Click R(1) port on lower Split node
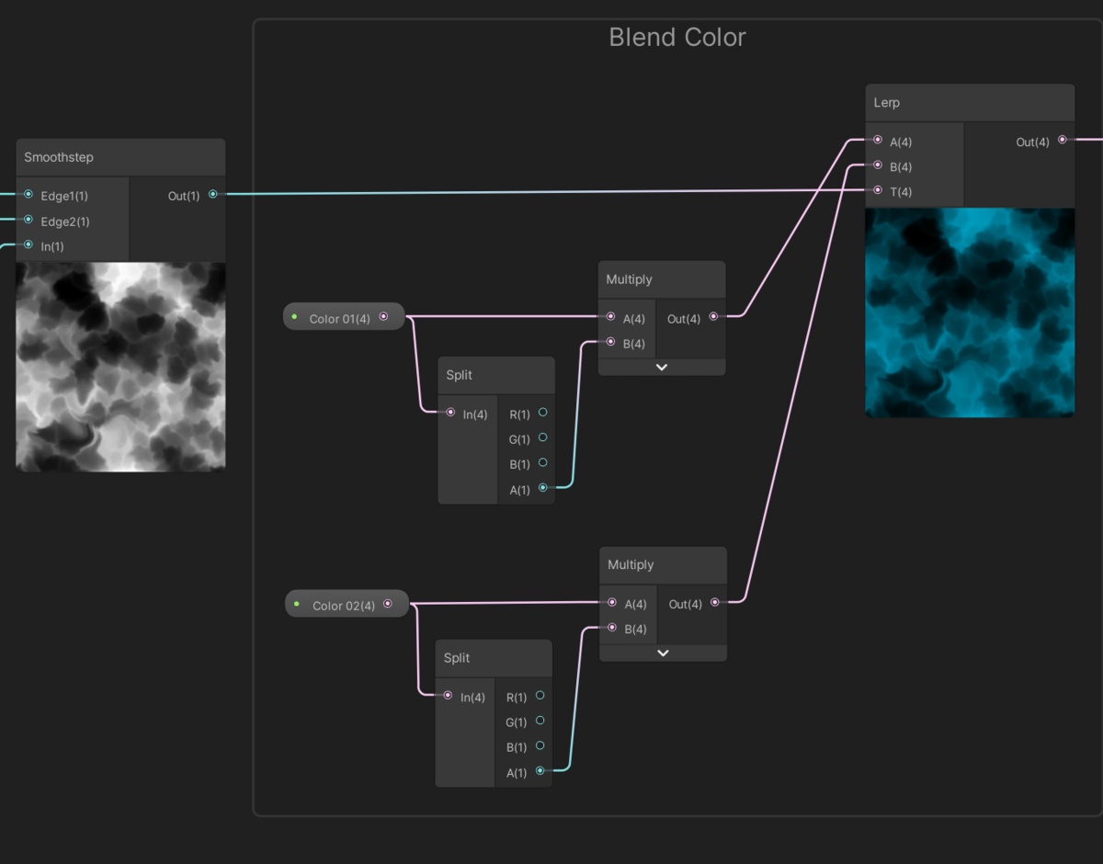The width and height of the screenshot is (1103, 864). 540,696
